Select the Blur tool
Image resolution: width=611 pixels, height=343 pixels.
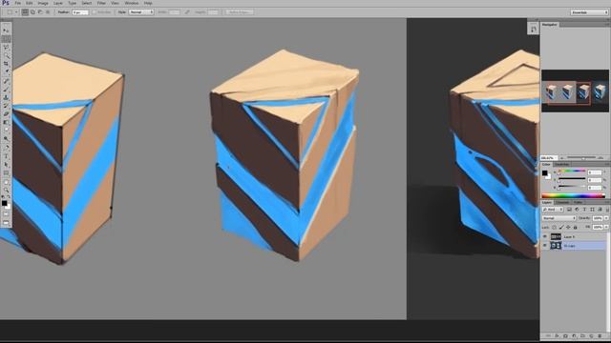click(6, 131)
